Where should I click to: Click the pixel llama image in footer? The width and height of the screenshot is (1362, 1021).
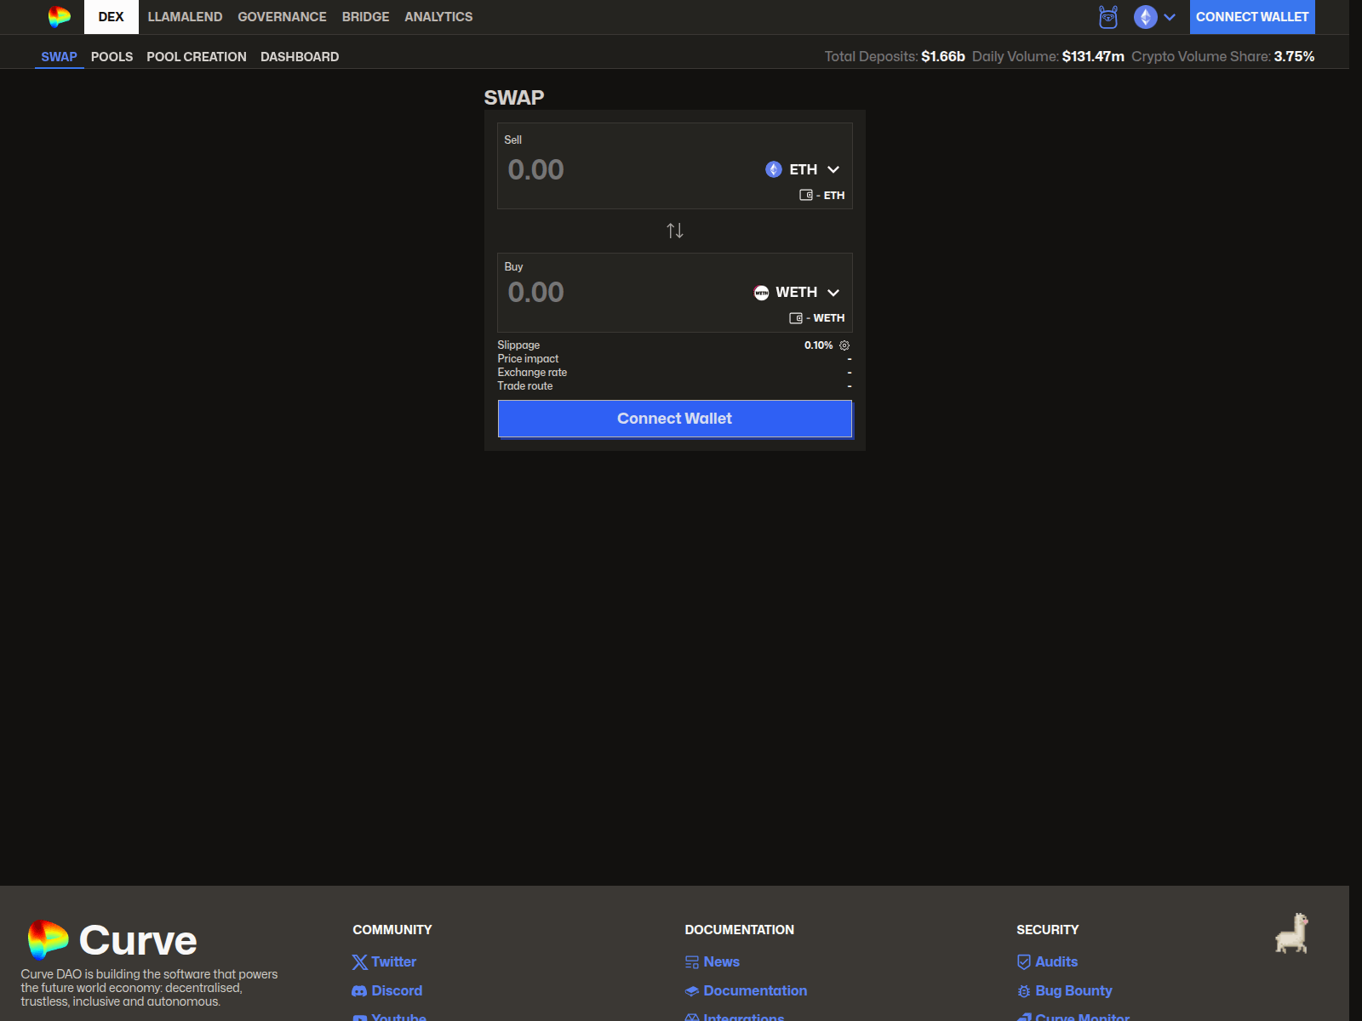tap(1291, 933)
